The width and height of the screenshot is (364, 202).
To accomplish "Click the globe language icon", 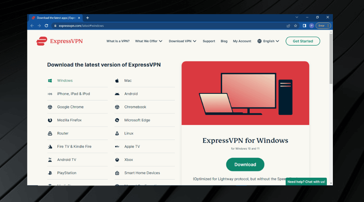I will [259, 41].
